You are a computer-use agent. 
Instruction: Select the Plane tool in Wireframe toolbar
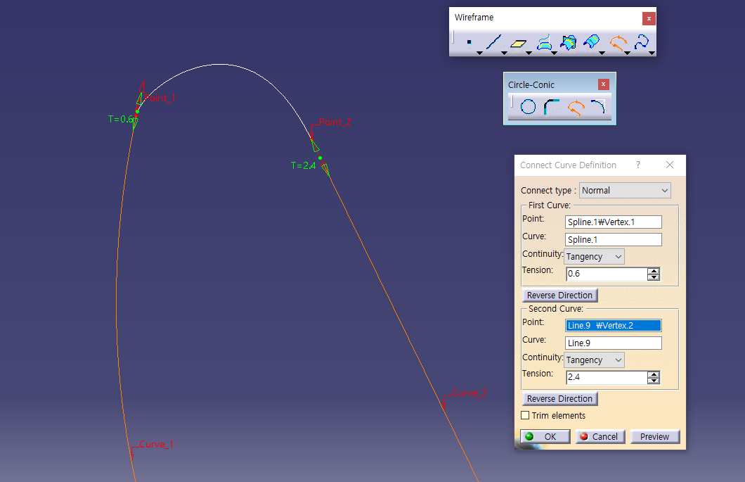click(x=519, y=44)
